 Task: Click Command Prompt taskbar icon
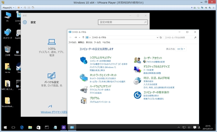(47, 127)
